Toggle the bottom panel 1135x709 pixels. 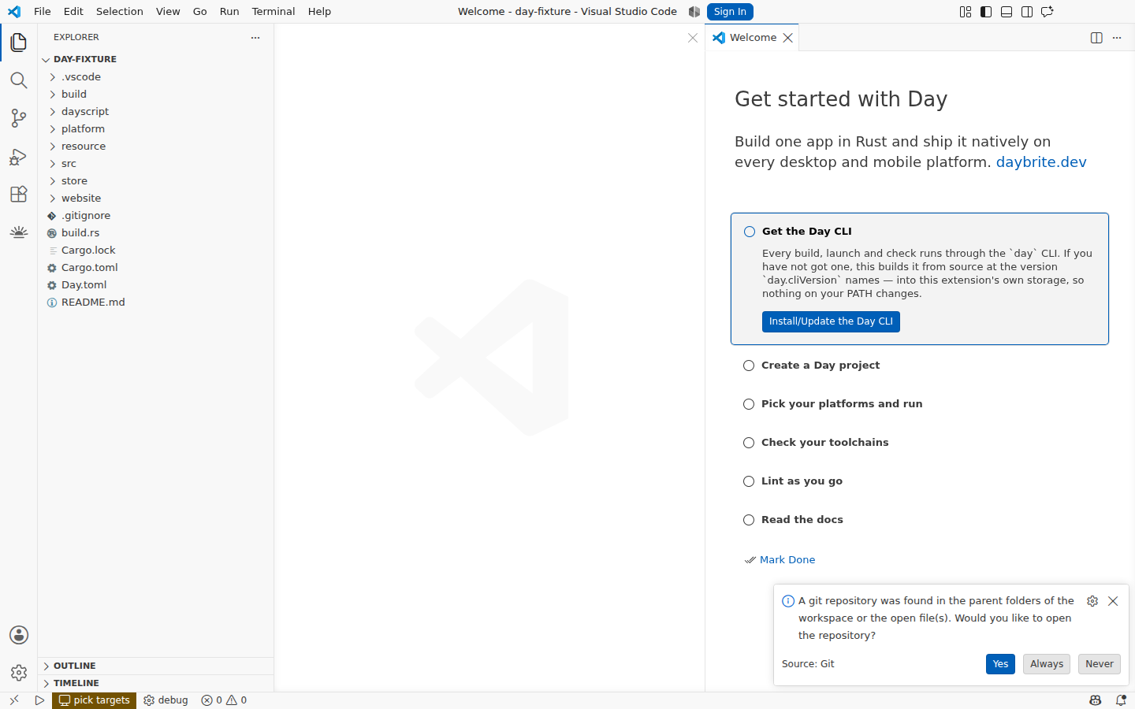point(1007,12)
